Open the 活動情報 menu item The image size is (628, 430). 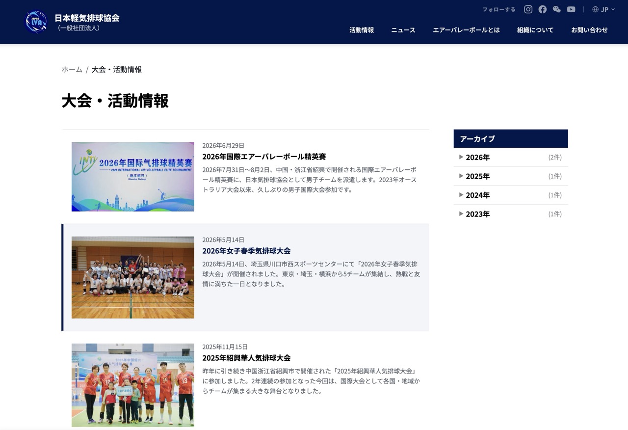click(x=362, y=30)
